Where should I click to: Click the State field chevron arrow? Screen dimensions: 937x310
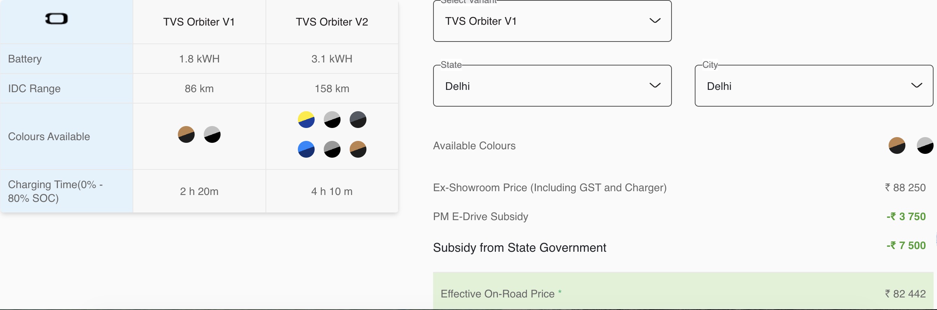coord(655,86)
